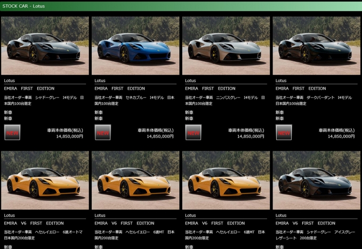Click description 当社オーダー車両 ダークバーダント I4モデル
Viewport: 362px width, 249px height.
click(x=313, y=100)
